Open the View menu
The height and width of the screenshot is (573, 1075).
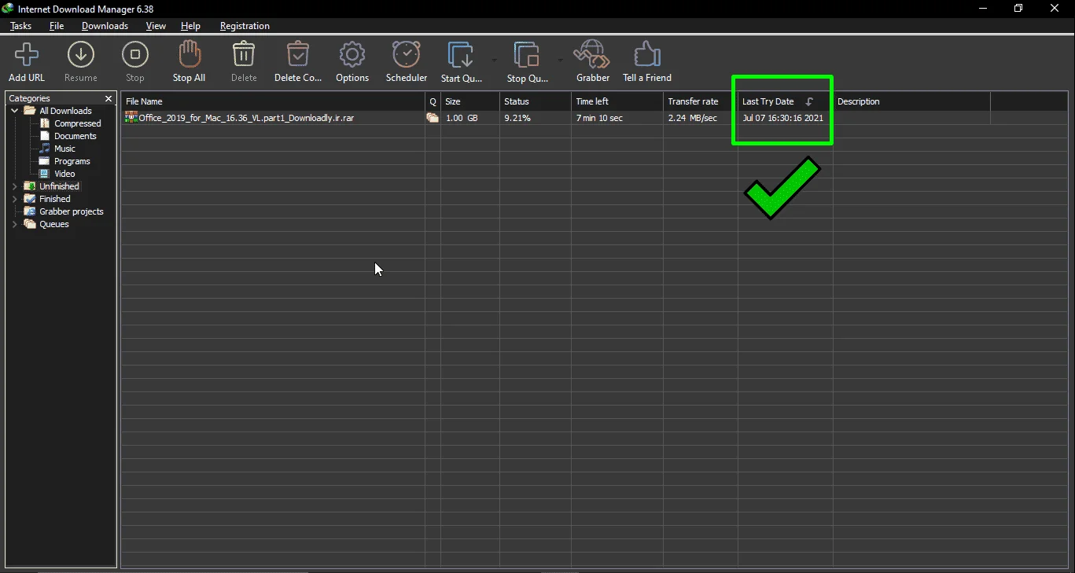(x=156, y=26)
